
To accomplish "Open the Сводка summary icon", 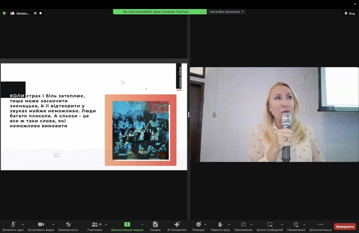I will 155,224.
